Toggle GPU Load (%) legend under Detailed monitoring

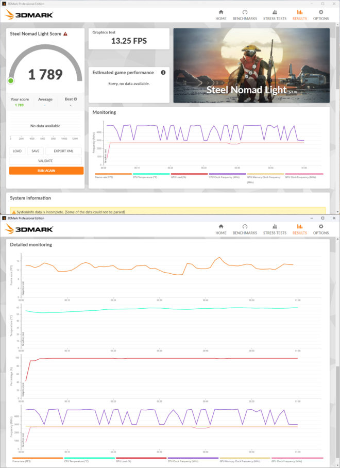[141, 460]
